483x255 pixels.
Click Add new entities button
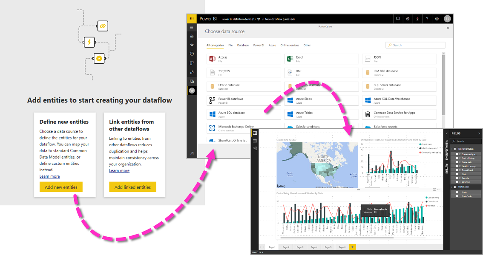[61, 187]
